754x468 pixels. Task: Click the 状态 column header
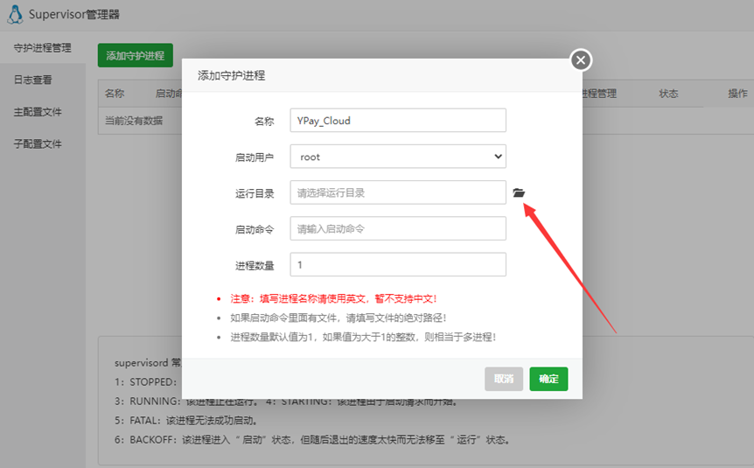tap(668, 94)
